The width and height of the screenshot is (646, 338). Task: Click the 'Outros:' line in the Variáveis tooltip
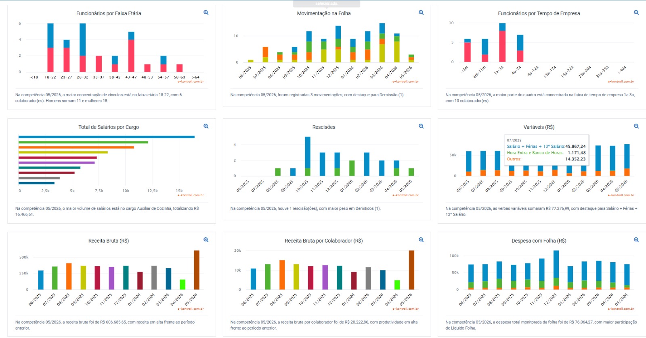coord(546,159)
